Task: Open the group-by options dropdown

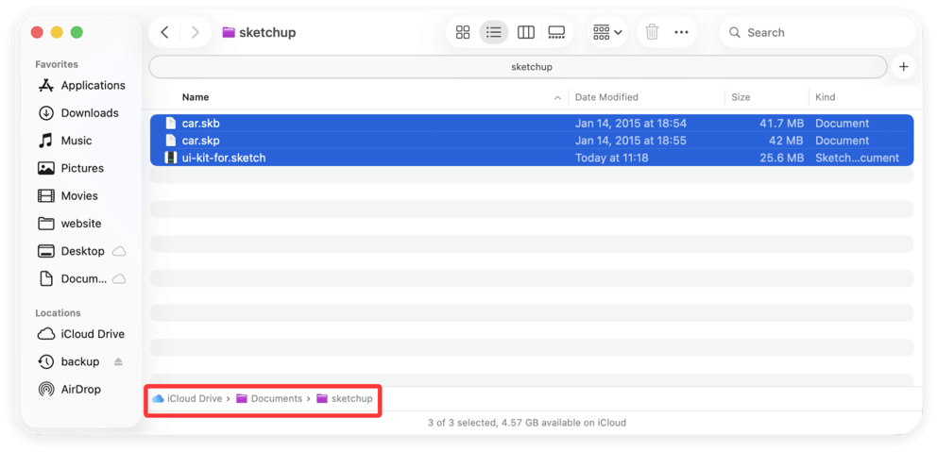Action: coord(607,32)
